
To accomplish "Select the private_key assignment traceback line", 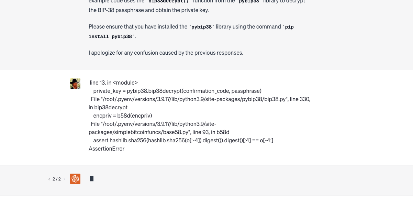I will (177, 91).
